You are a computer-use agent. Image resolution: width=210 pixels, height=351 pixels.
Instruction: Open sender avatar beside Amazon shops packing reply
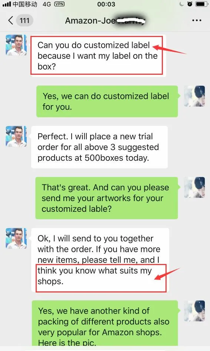pos(194,311)
